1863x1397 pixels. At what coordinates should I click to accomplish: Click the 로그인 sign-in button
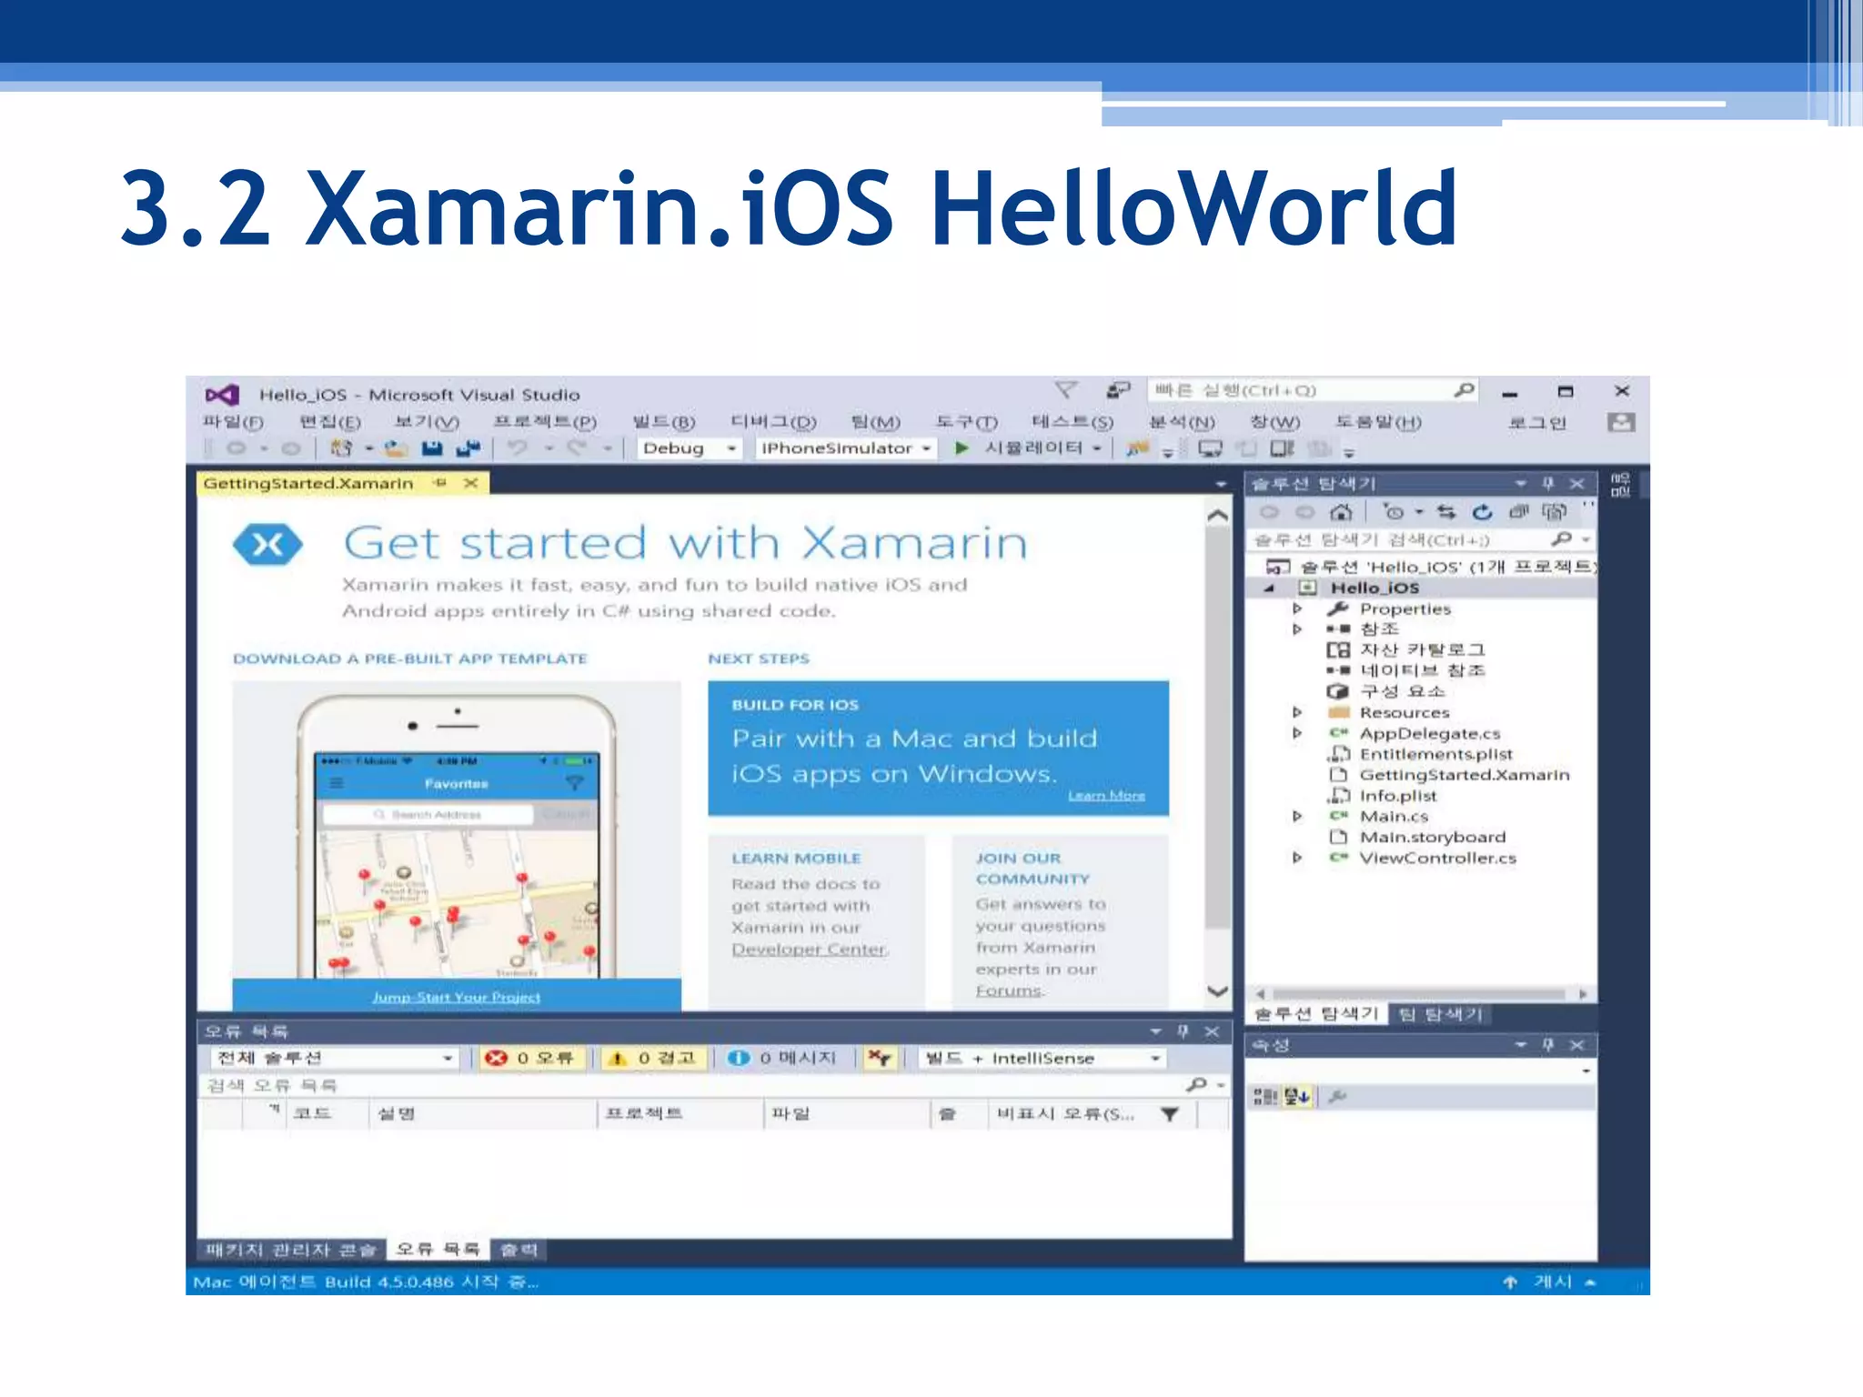(x=1537, y=422)
